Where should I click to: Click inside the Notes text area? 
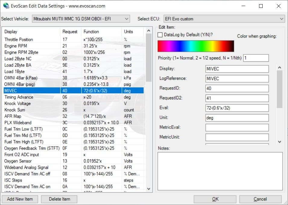coord(220,172)
